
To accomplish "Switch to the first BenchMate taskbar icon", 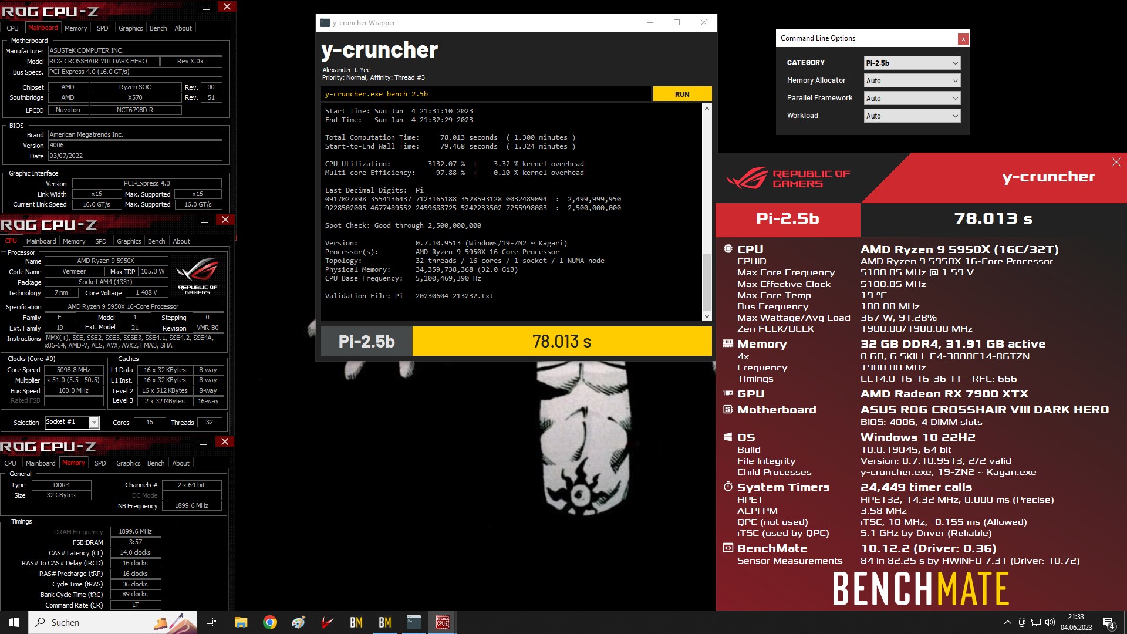I will click(356, 622).
